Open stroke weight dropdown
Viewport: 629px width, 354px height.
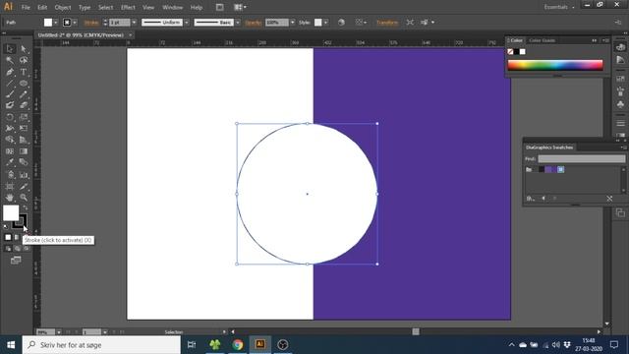tap(134, 23)
